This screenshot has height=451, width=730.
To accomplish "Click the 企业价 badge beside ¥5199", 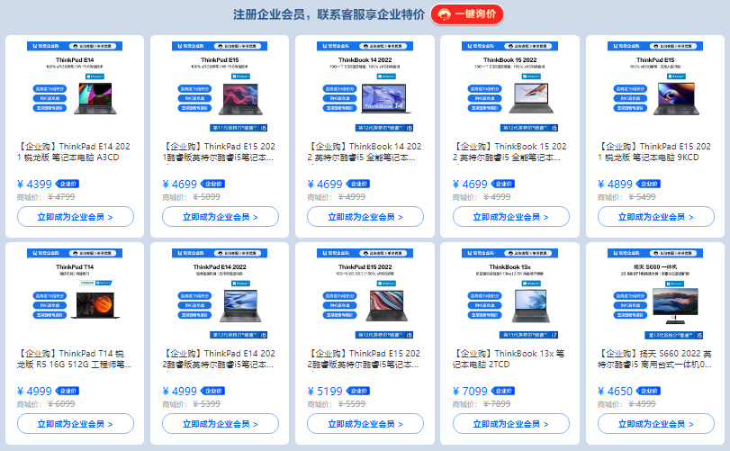I will [x=358, y=391].
